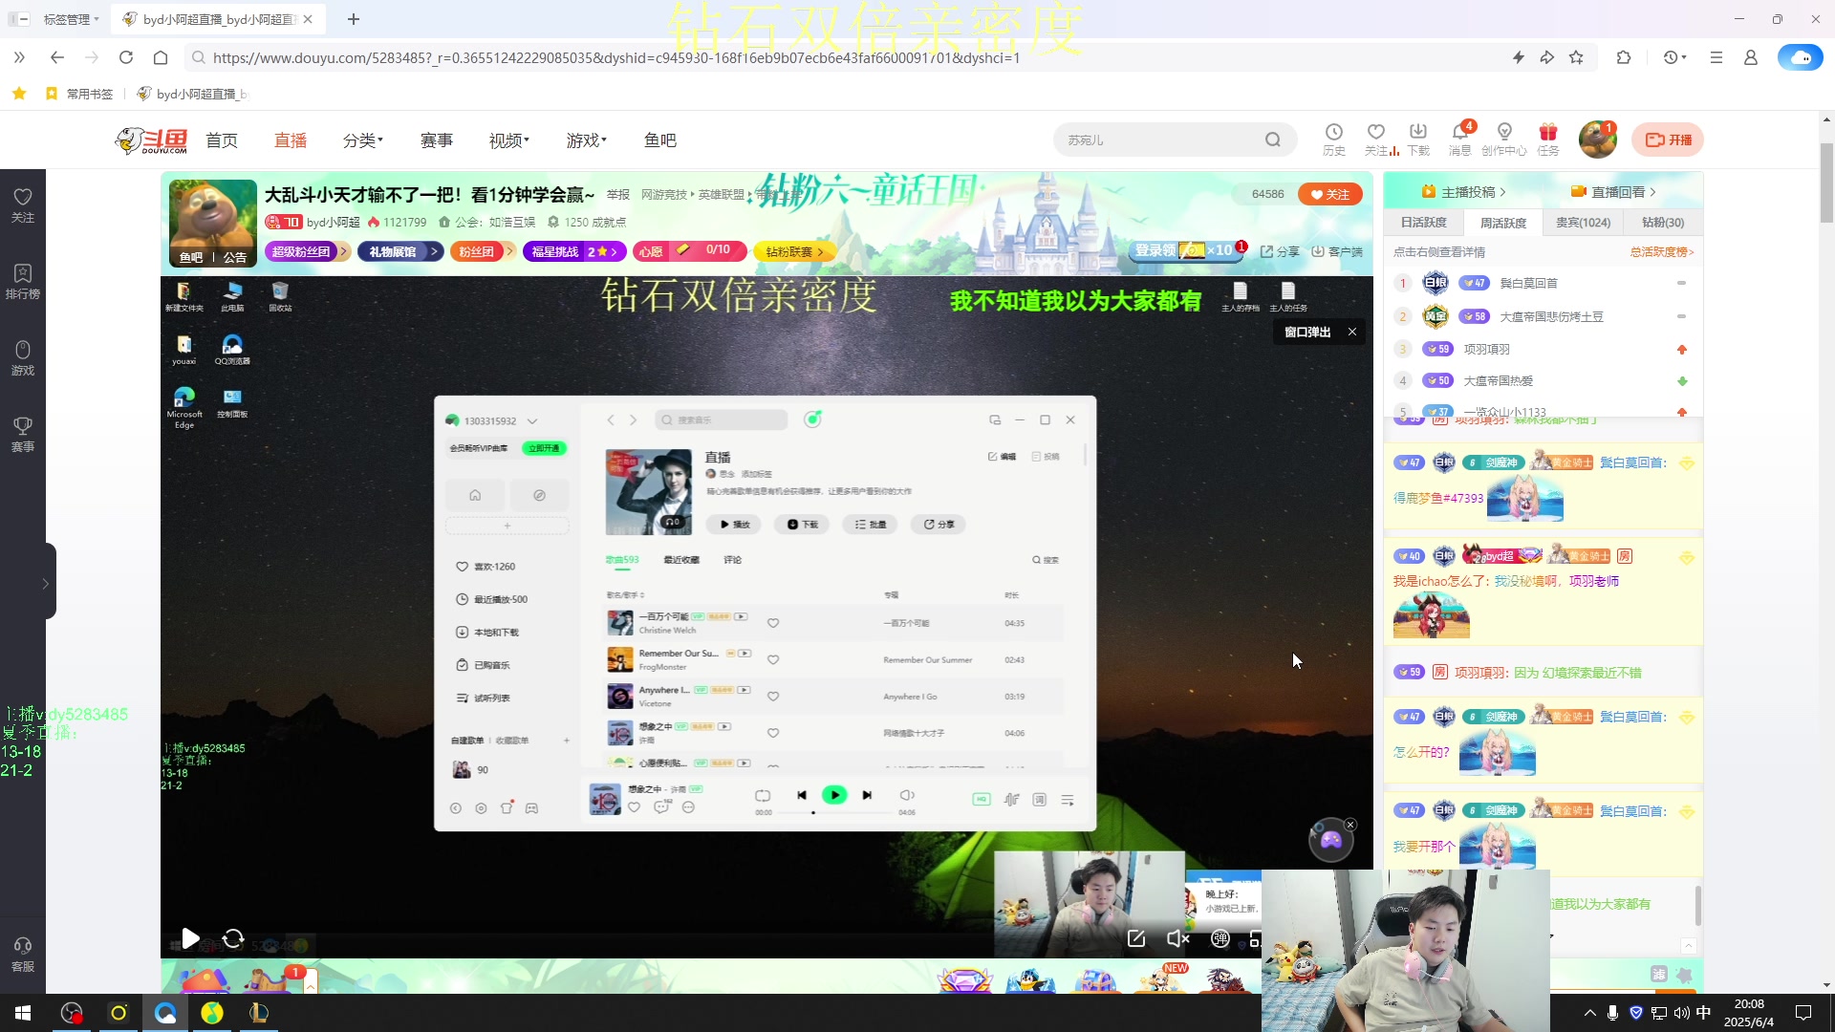The image size is (1835, 1032).
Task: Click the music player song progress bar
Action: [834, 812]
